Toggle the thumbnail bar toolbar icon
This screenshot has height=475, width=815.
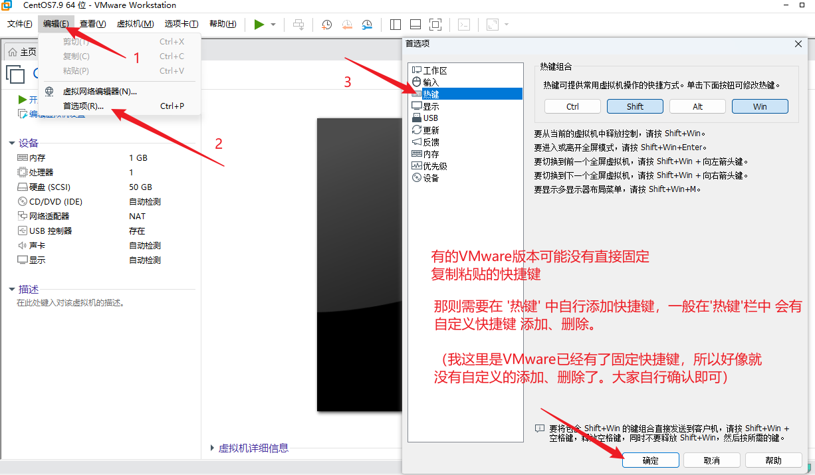coord(415,25)
